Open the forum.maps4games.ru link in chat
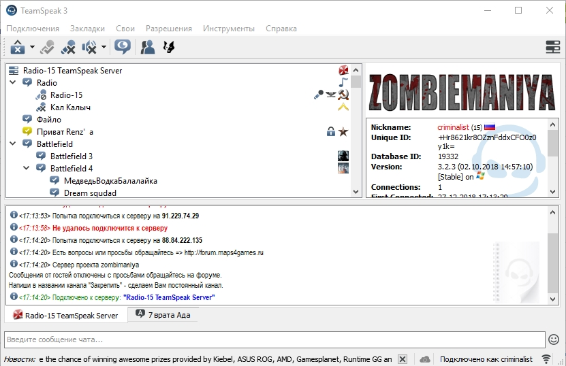The width and height of the screenshot is (566, 366). click(224, 252)
